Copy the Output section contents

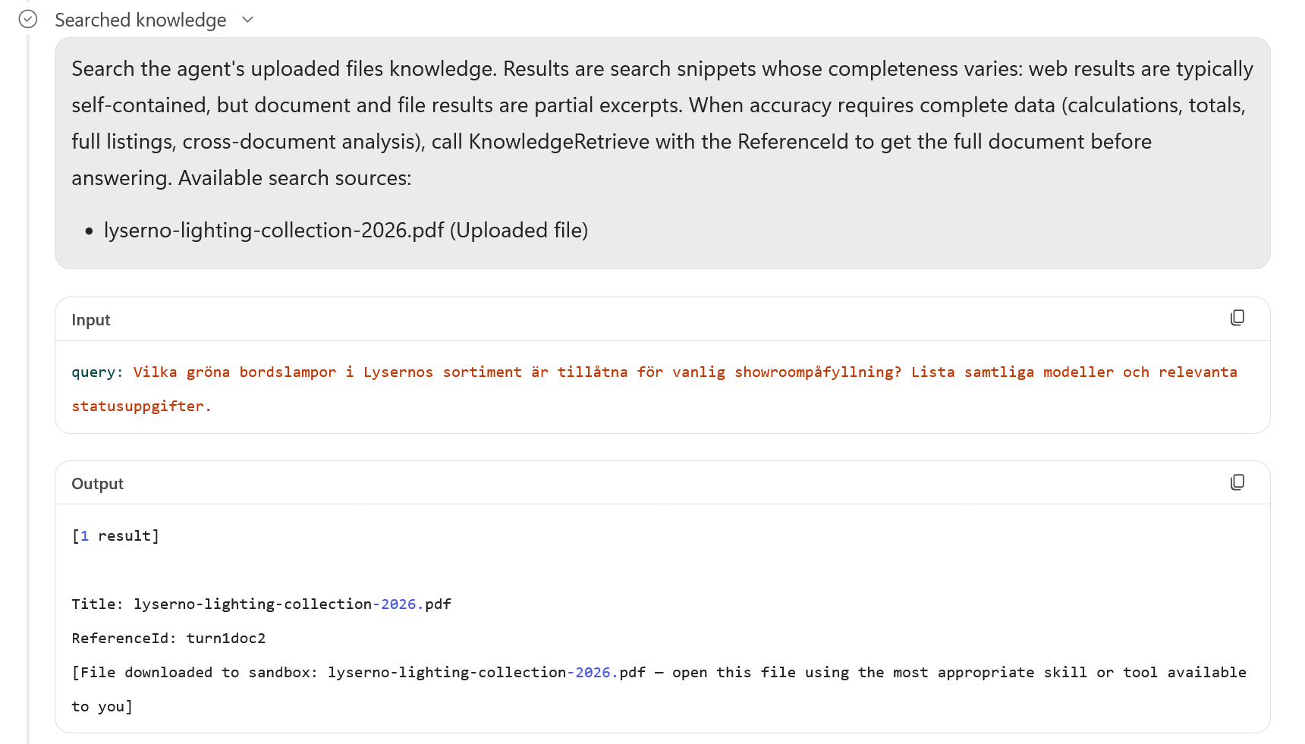[1237, 482]
